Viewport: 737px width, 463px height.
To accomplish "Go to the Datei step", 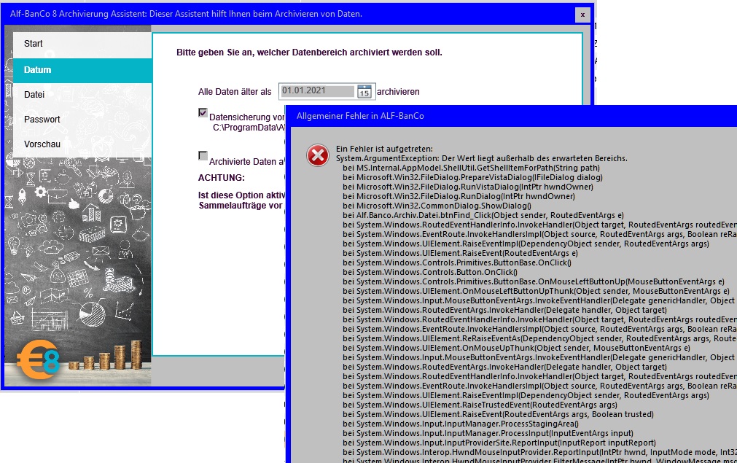I will click(x=82, y=95).
